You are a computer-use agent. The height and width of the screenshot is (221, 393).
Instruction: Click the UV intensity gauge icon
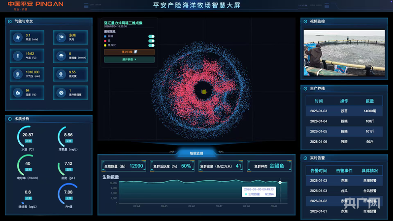pyautogui.click(x=61, y=93)
